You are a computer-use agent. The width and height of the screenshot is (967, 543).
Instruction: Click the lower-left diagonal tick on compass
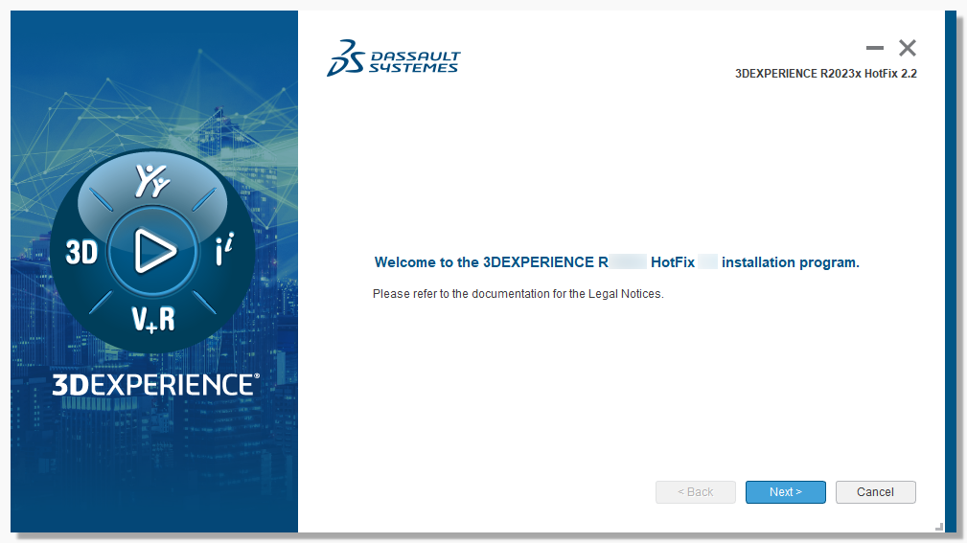pos(104,303)
